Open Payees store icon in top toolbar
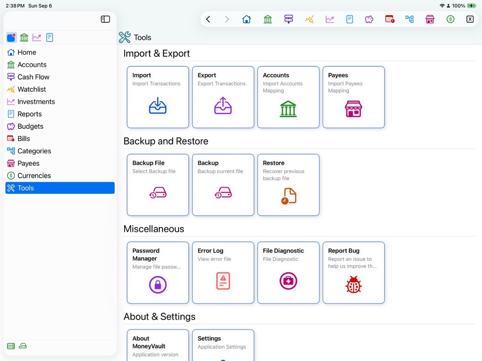Viewport: 482px width, 361px height. pos(430,19)
